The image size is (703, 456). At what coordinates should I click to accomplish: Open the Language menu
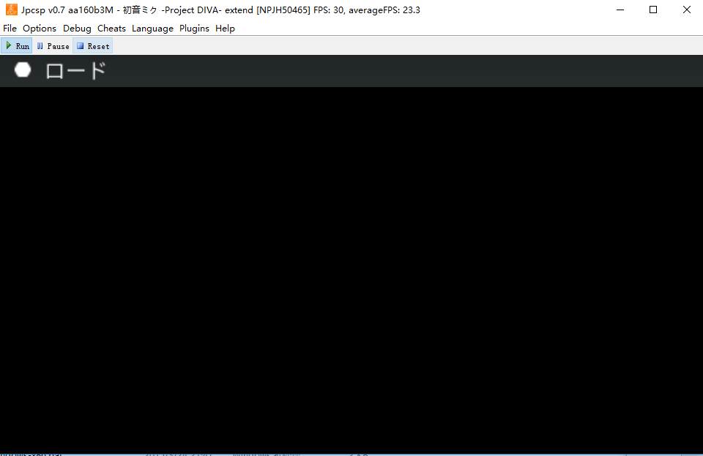pyautogui.click(x=152, y=29)
